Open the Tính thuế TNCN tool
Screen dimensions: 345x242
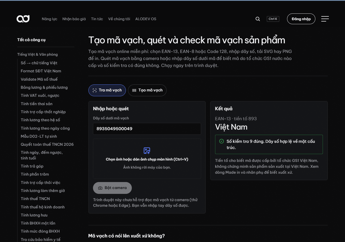click(35, 199)
